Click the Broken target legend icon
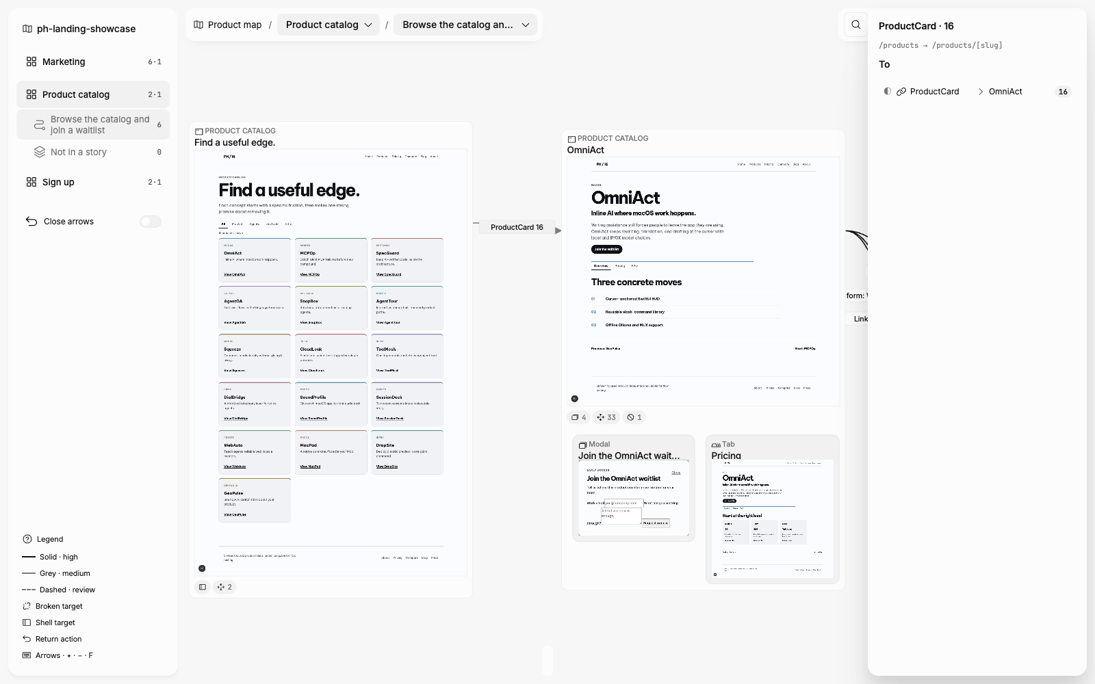This screenshot has height=684, width=1095. tap(27, 606)
